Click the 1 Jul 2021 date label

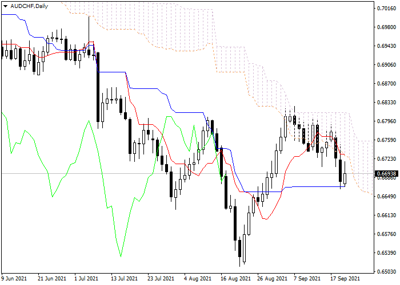click(x=86, y=279)
